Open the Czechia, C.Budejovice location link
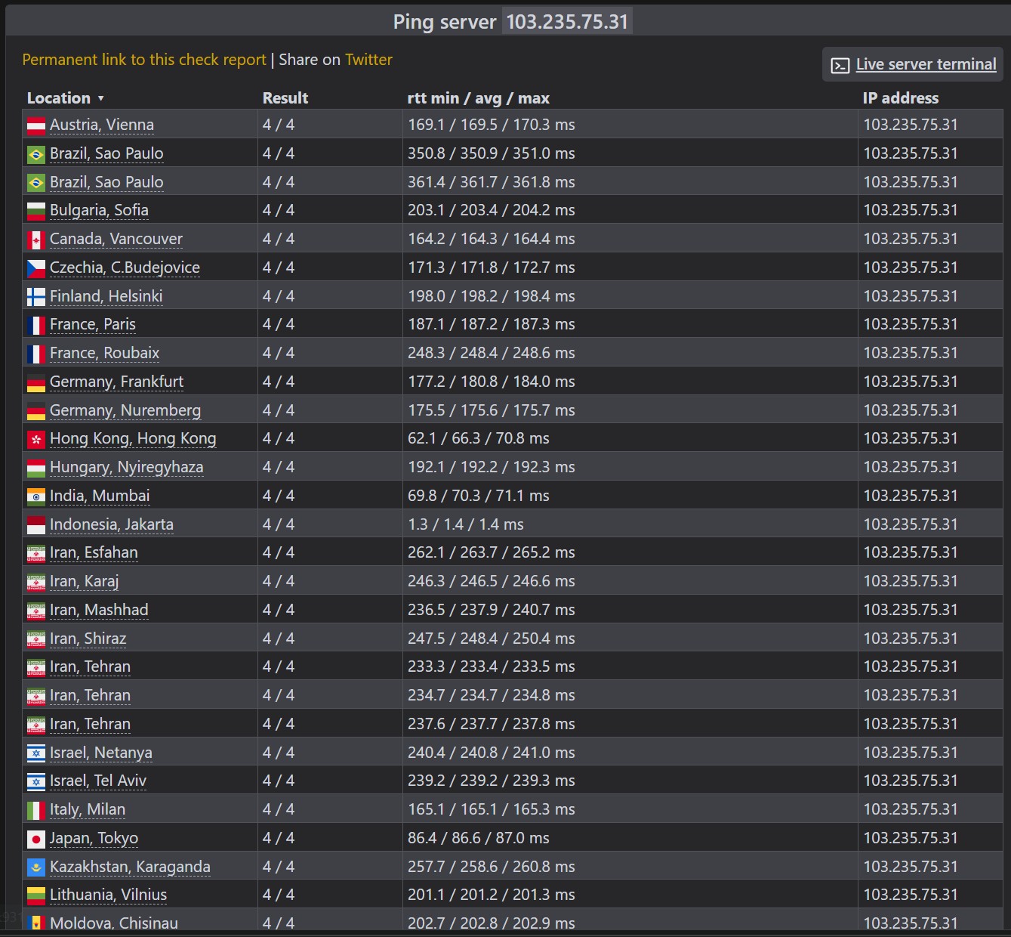This screenshot has width=1011, height=937. click(125, 267)
